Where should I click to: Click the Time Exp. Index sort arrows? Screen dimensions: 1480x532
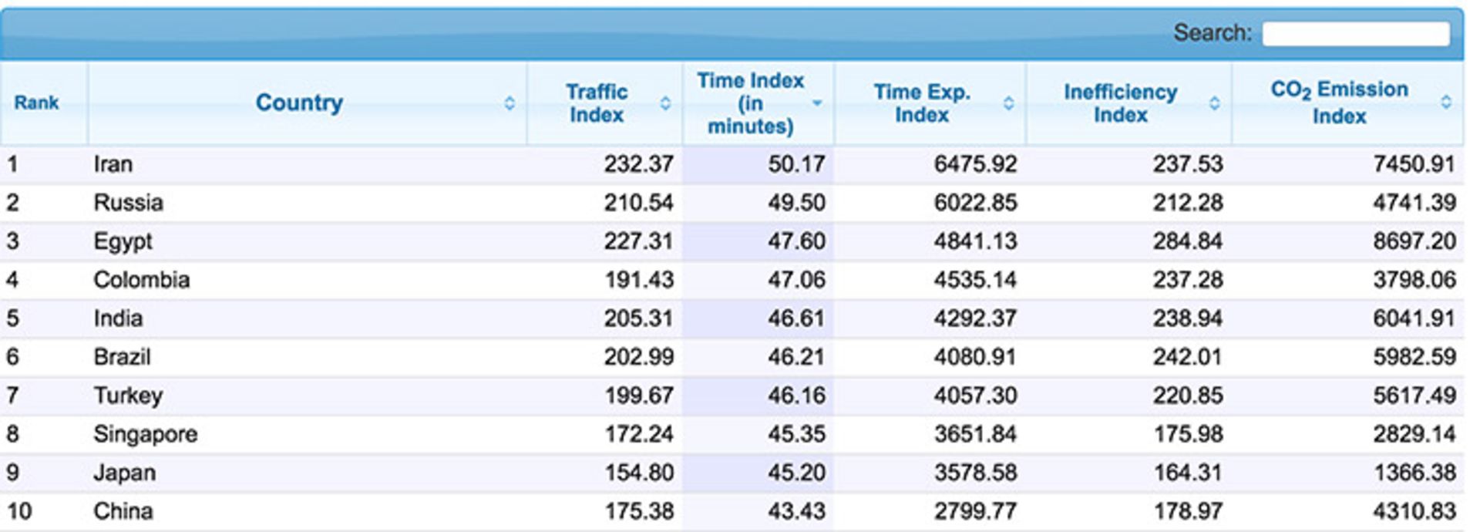[x=1008, y=103]
